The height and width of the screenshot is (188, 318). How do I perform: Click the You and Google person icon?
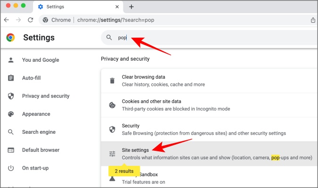pos(11,60)
